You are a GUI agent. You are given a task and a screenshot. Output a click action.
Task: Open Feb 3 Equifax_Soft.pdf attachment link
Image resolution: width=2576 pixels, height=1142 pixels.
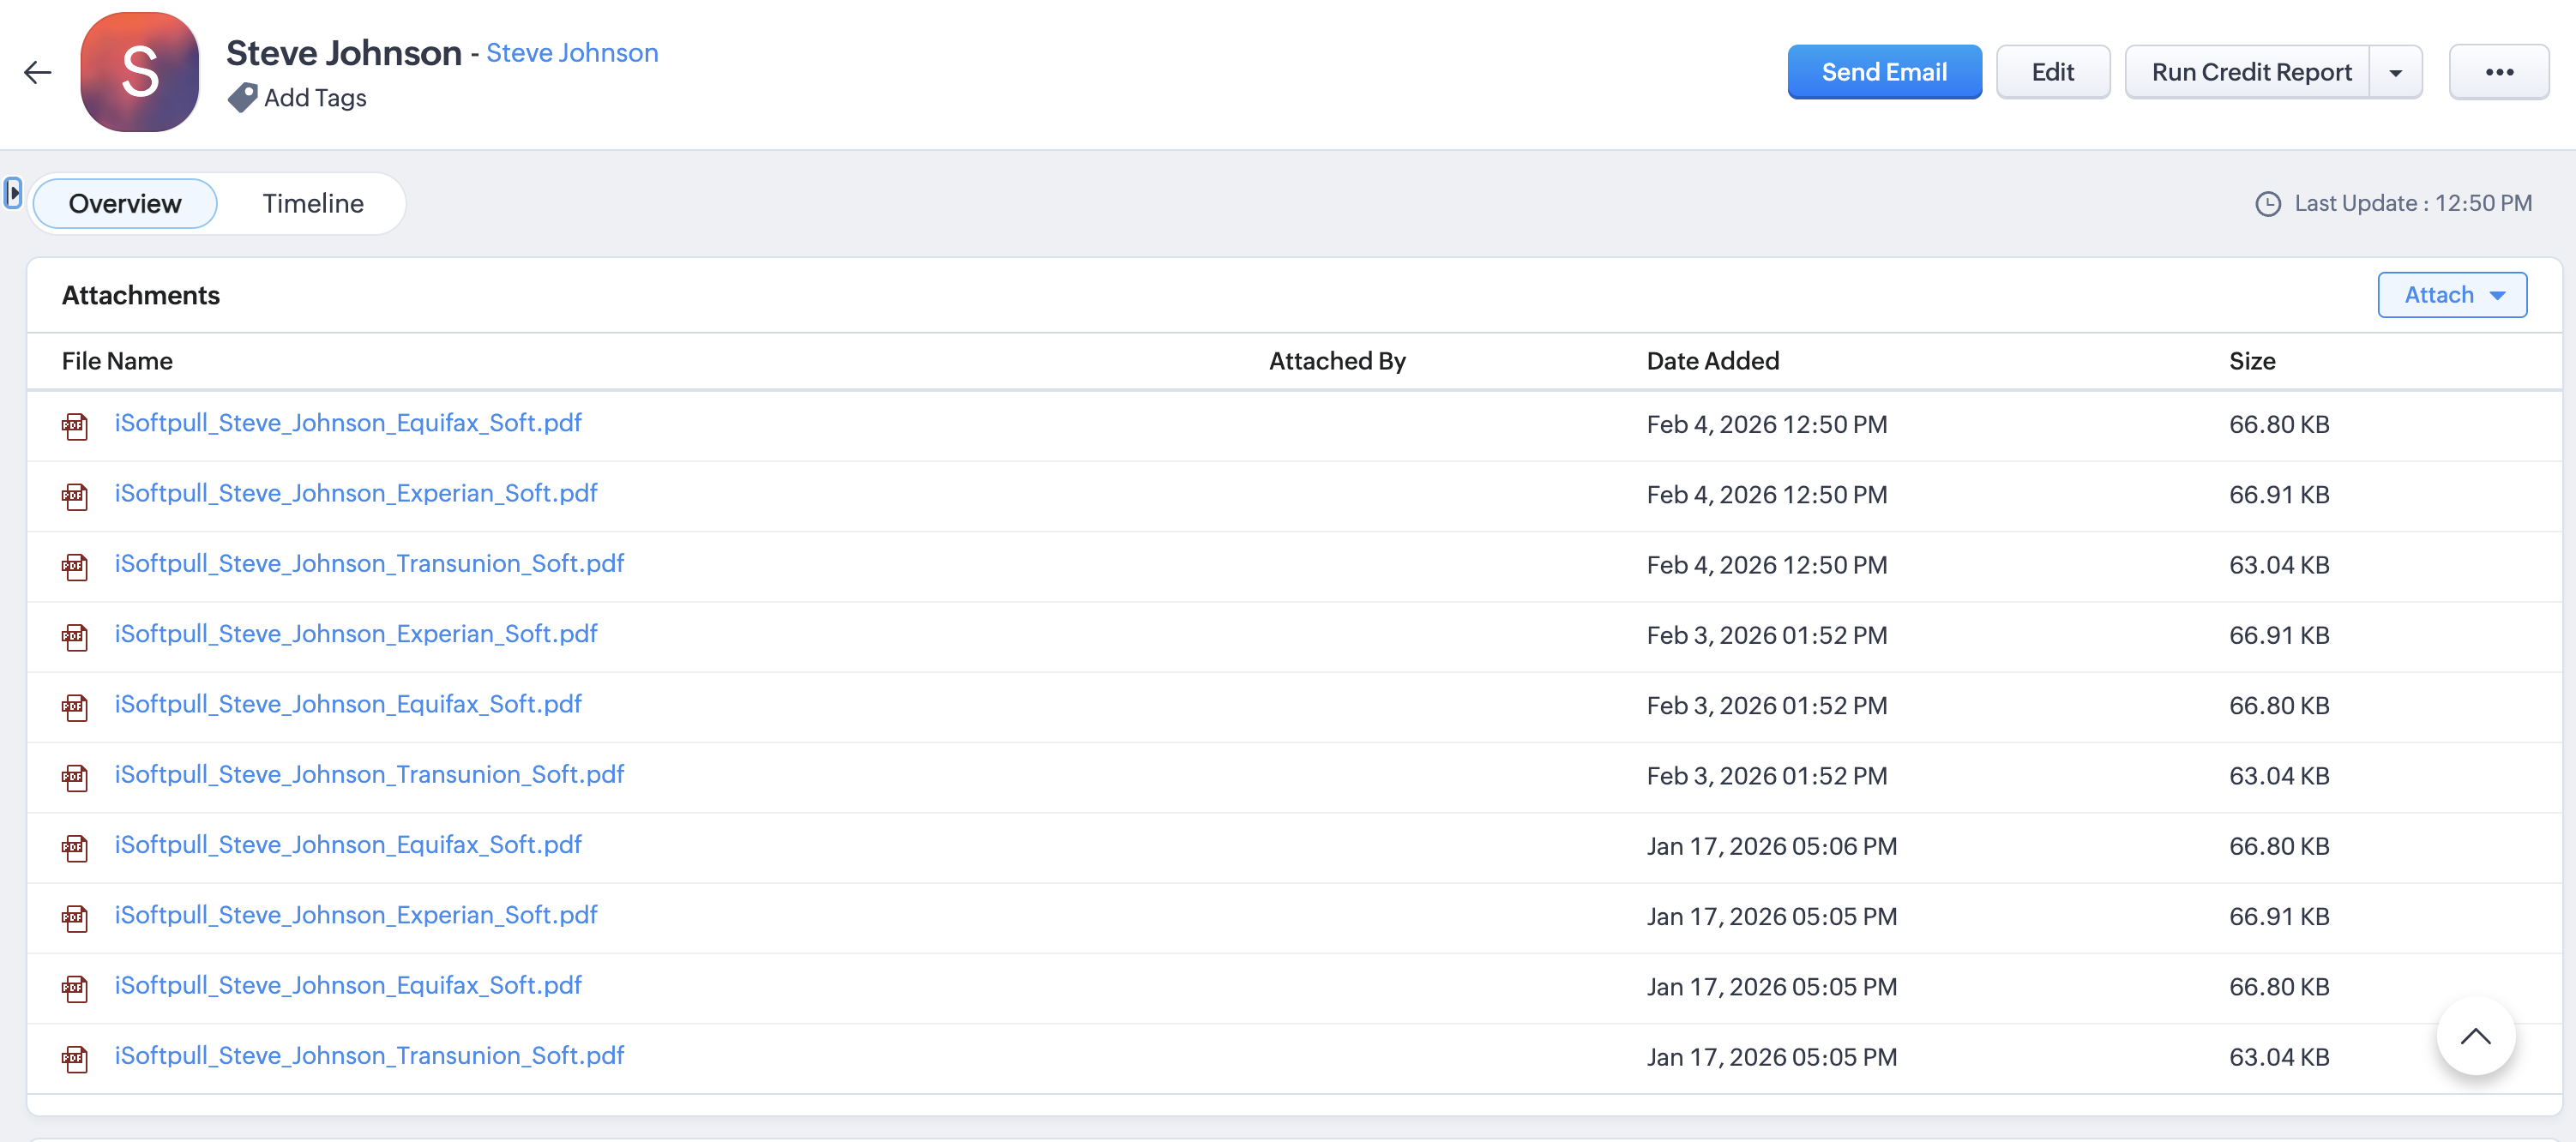tap(348, 704)
